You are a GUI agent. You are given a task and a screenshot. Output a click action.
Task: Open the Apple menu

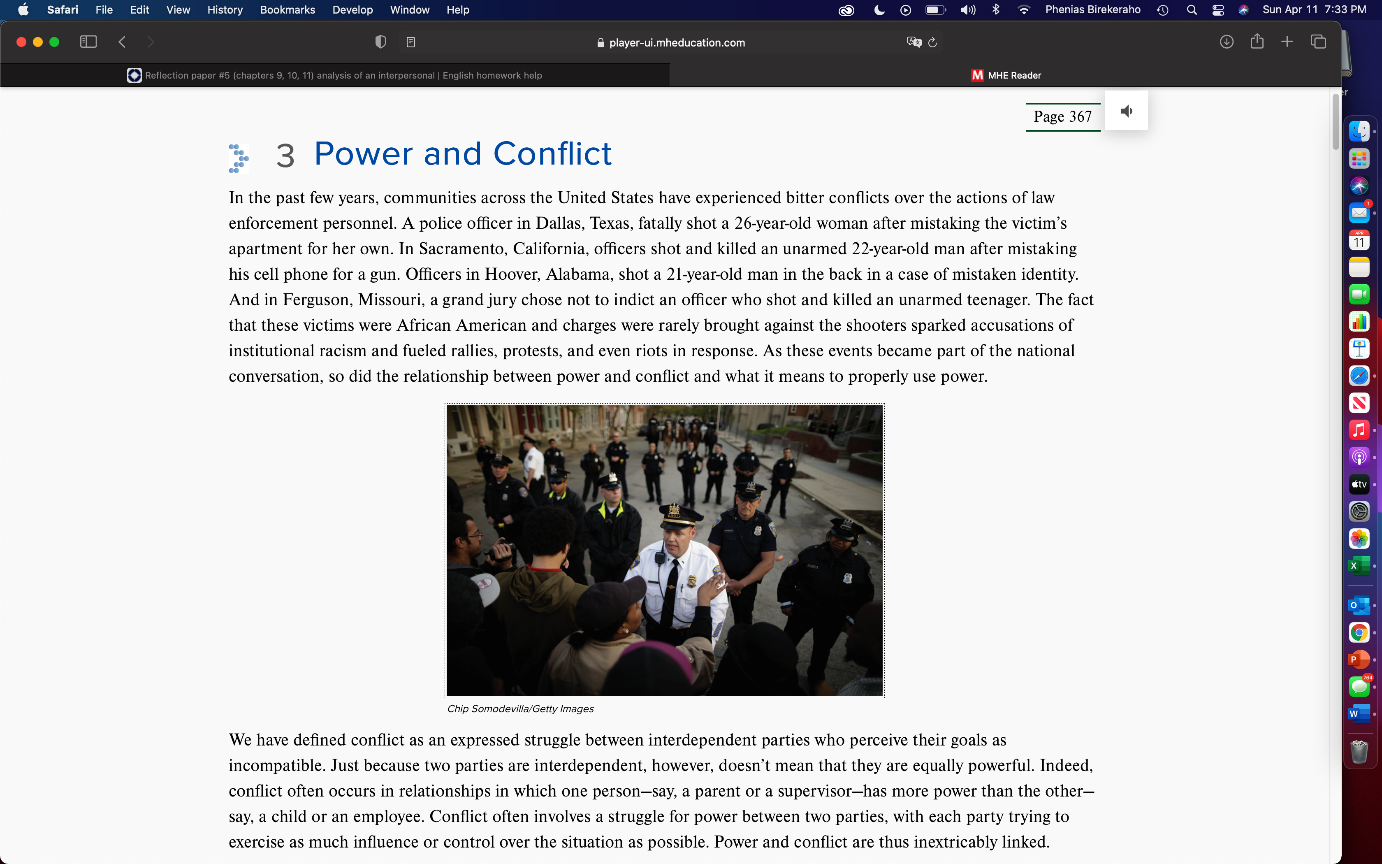click(x=23, y=10)
